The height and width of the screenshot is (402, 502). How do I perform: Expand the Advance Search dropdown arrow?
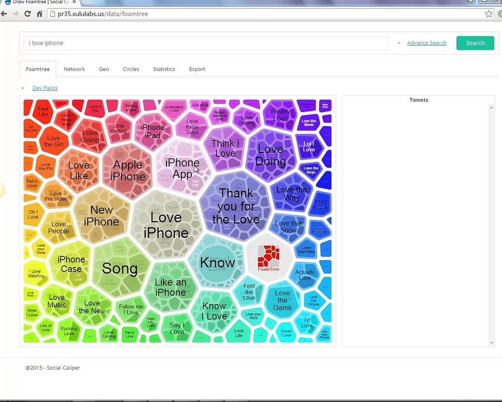[399, 43]
